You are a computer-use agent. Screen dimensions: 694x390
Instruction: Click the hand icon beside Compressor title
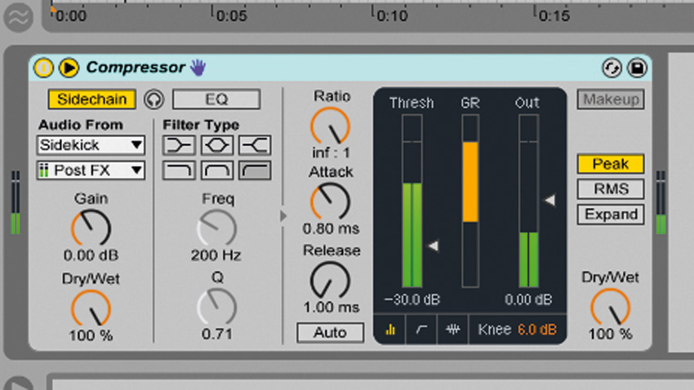(x=198, y=68)
